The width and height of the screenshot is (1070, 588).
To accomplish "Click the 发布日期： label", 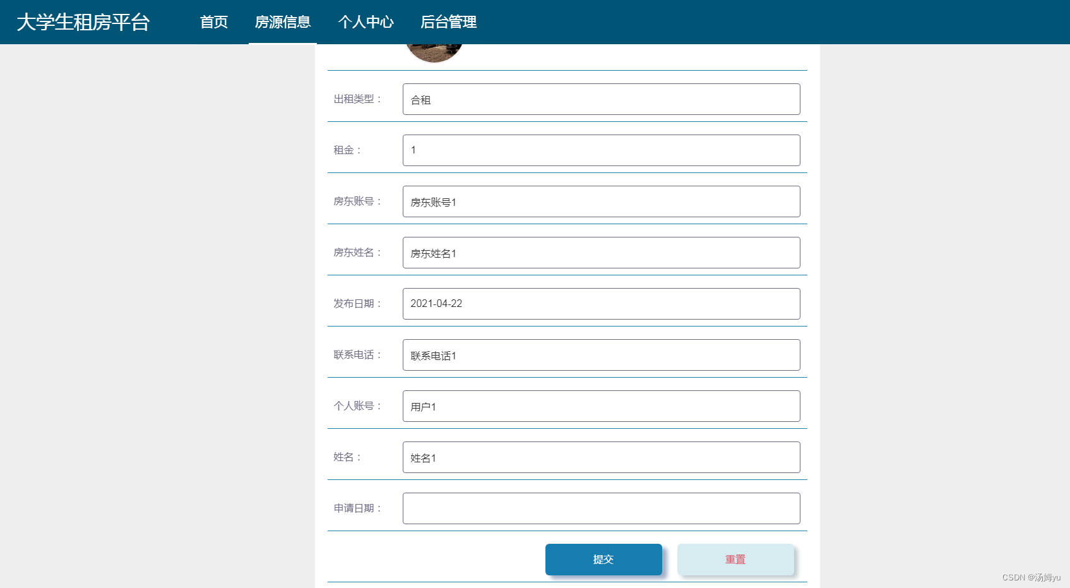I will [358, 304].
